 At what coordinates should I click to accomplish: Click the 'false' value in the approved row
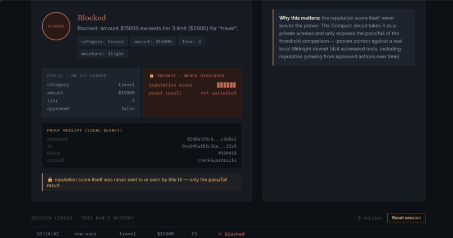point(128,109)
